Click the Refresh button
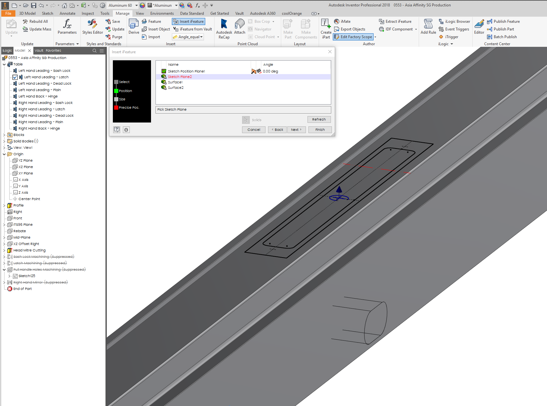Image resolution: width=547 pixels, height=406 pixels. [319, 119]
